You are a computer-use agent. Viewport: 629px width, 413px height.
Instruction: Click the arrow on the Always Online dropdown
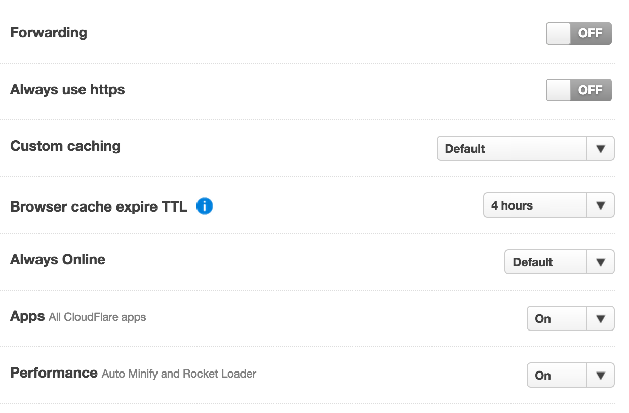(x=601, y=262)
